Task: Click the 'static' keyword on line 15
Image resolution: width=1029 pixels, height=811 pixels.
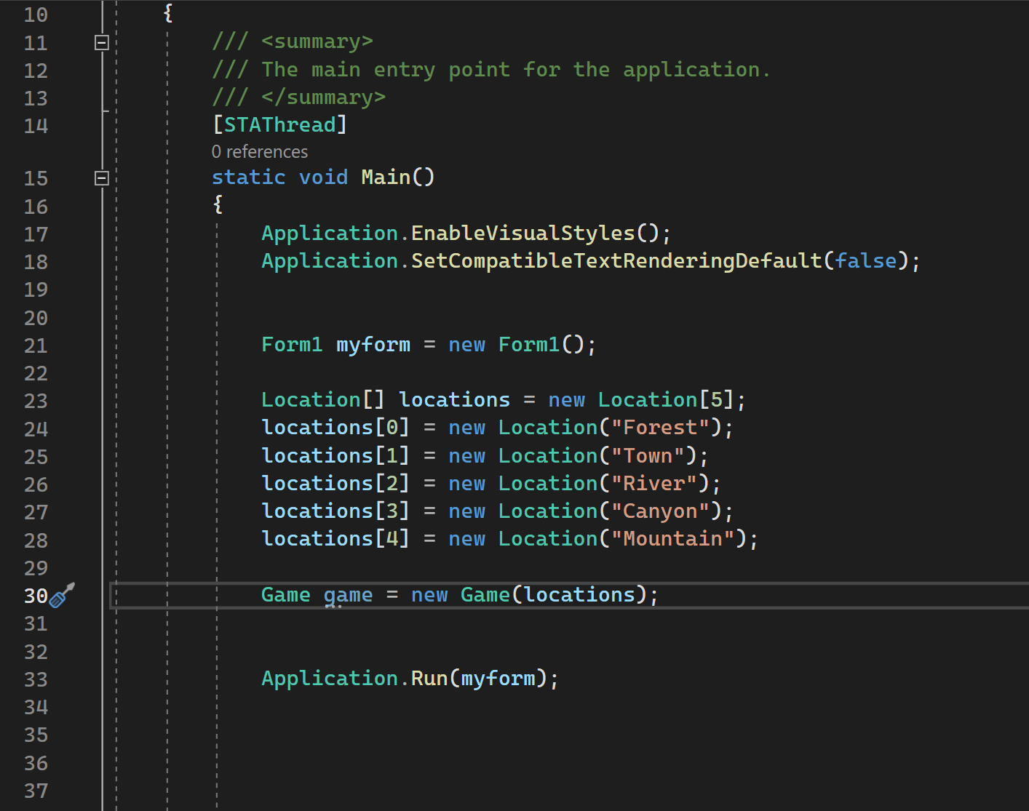Action: tap(249, 177)
